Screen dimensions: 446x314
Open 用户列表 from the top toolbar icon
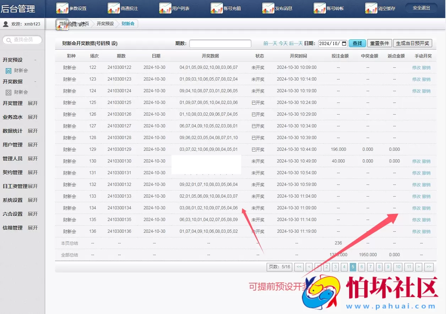pyautogui.click(x=165, y=7)
